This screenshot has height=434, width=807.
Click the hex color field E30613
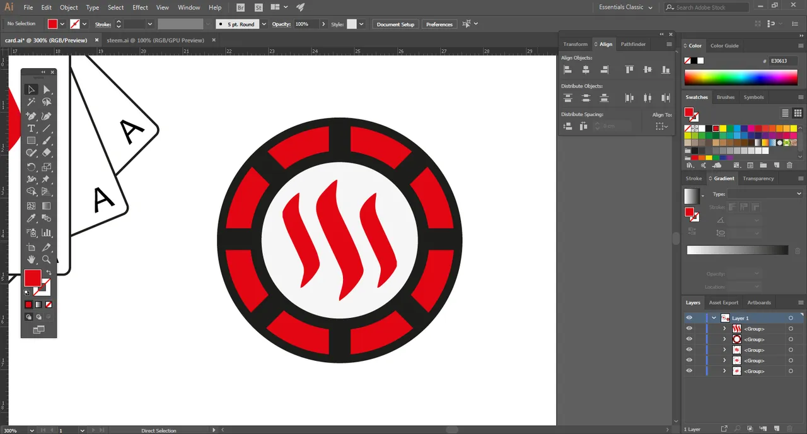pyautogui.click(x=784, y=61)
